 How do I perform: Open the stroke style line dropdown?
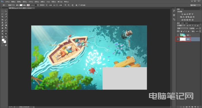(x=42, y=5)
